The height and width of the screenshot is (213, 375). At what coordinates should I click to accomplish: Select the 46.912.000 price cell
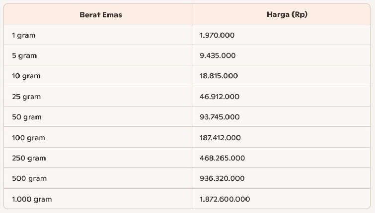tap(220, 97)
